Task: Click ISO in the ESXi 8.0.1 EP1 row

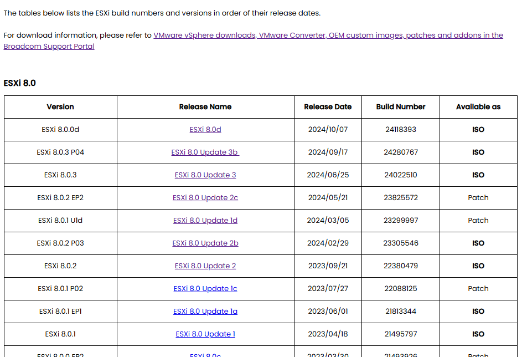Action: click(x=478, y=311)
